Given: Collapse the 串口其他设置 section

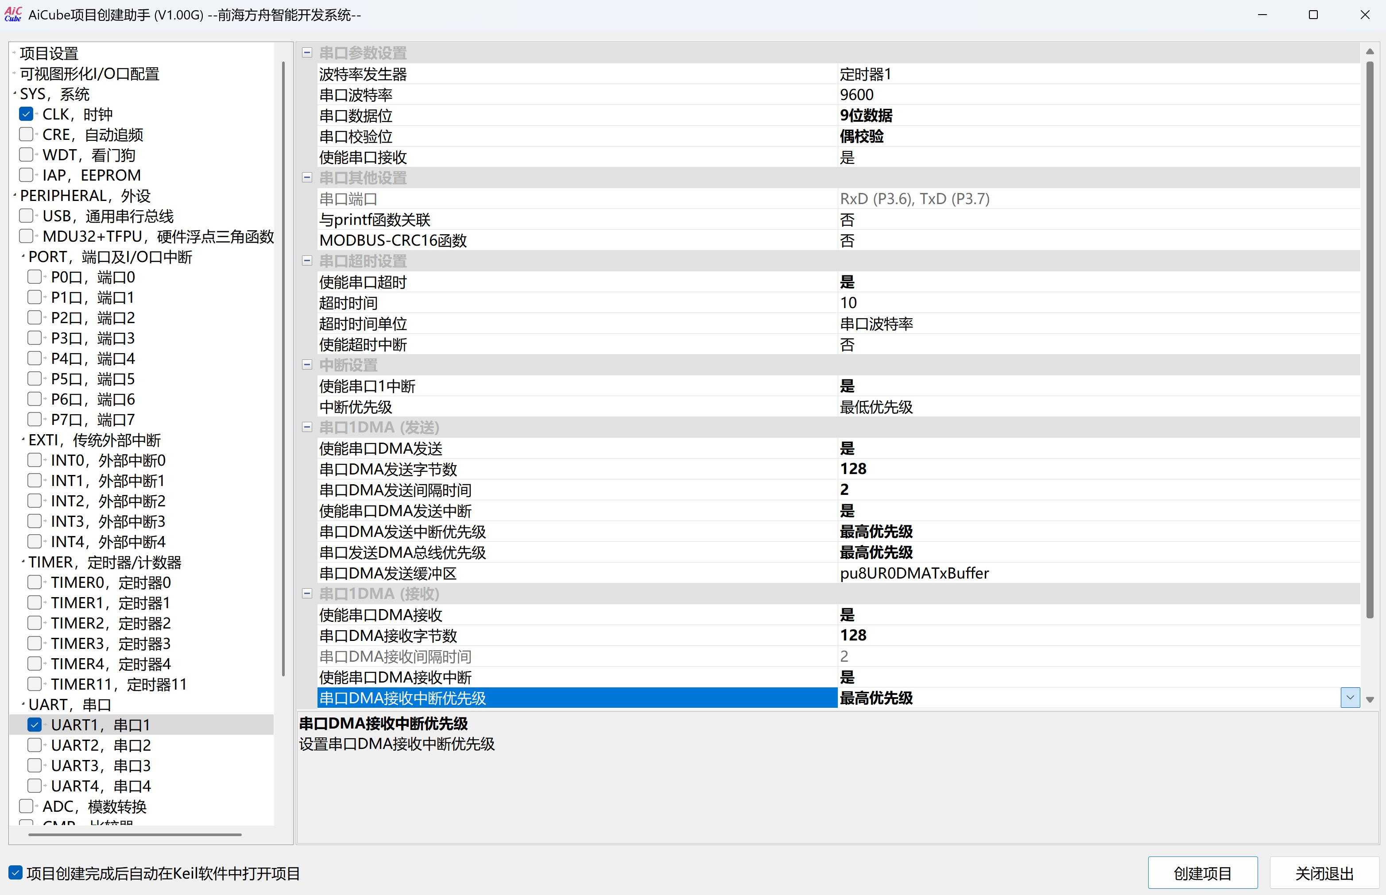Looking at the screenshot, I should tap(307, 177).
